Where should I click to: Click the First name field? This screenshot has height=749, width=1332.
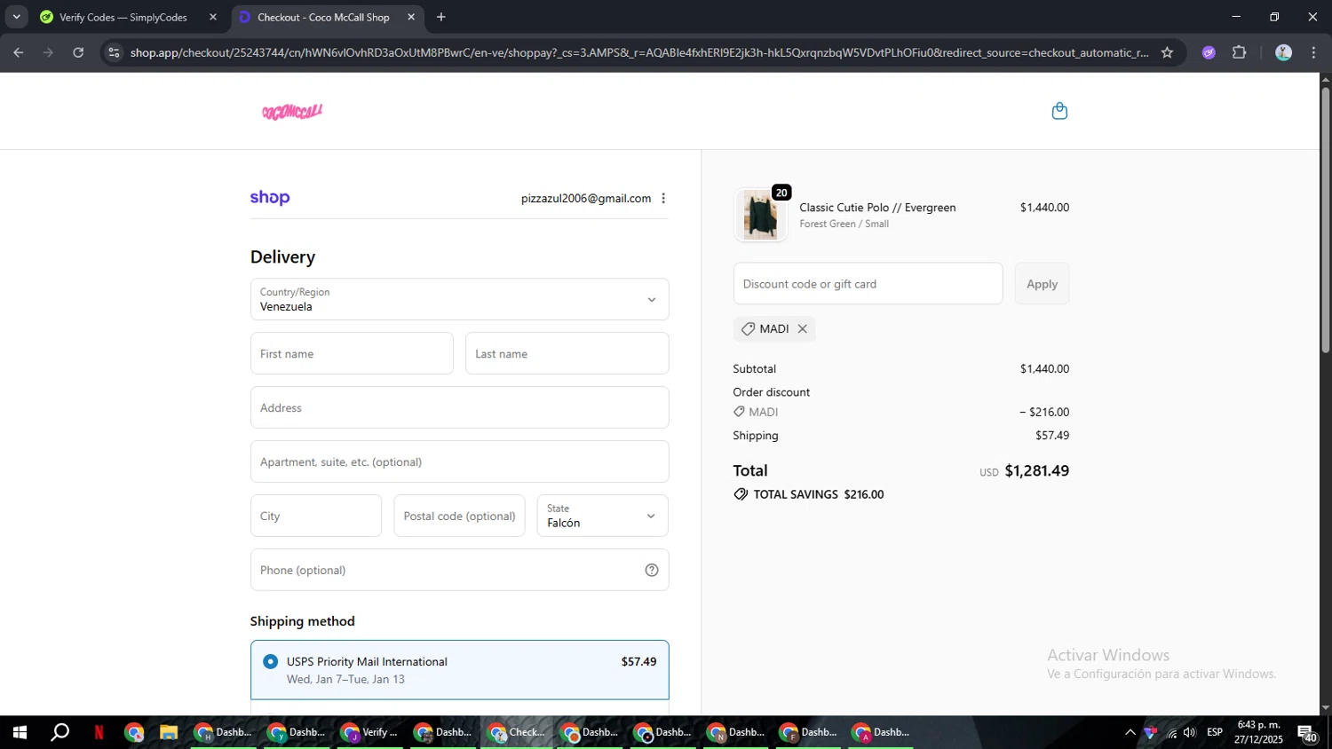click(x=352, y=353)
